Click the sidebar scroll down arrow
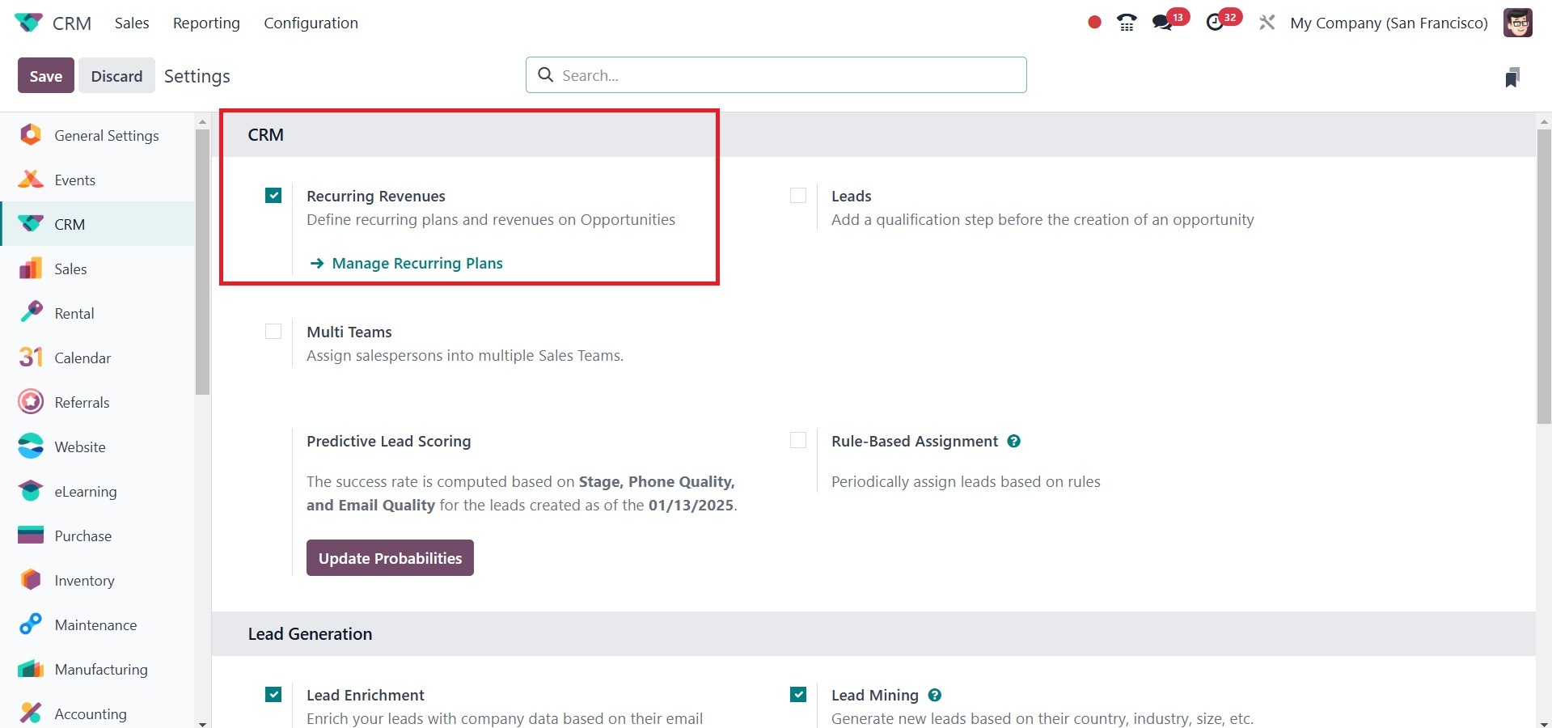The height and width of the screenshot is (728, 1552). pos(202,724)
